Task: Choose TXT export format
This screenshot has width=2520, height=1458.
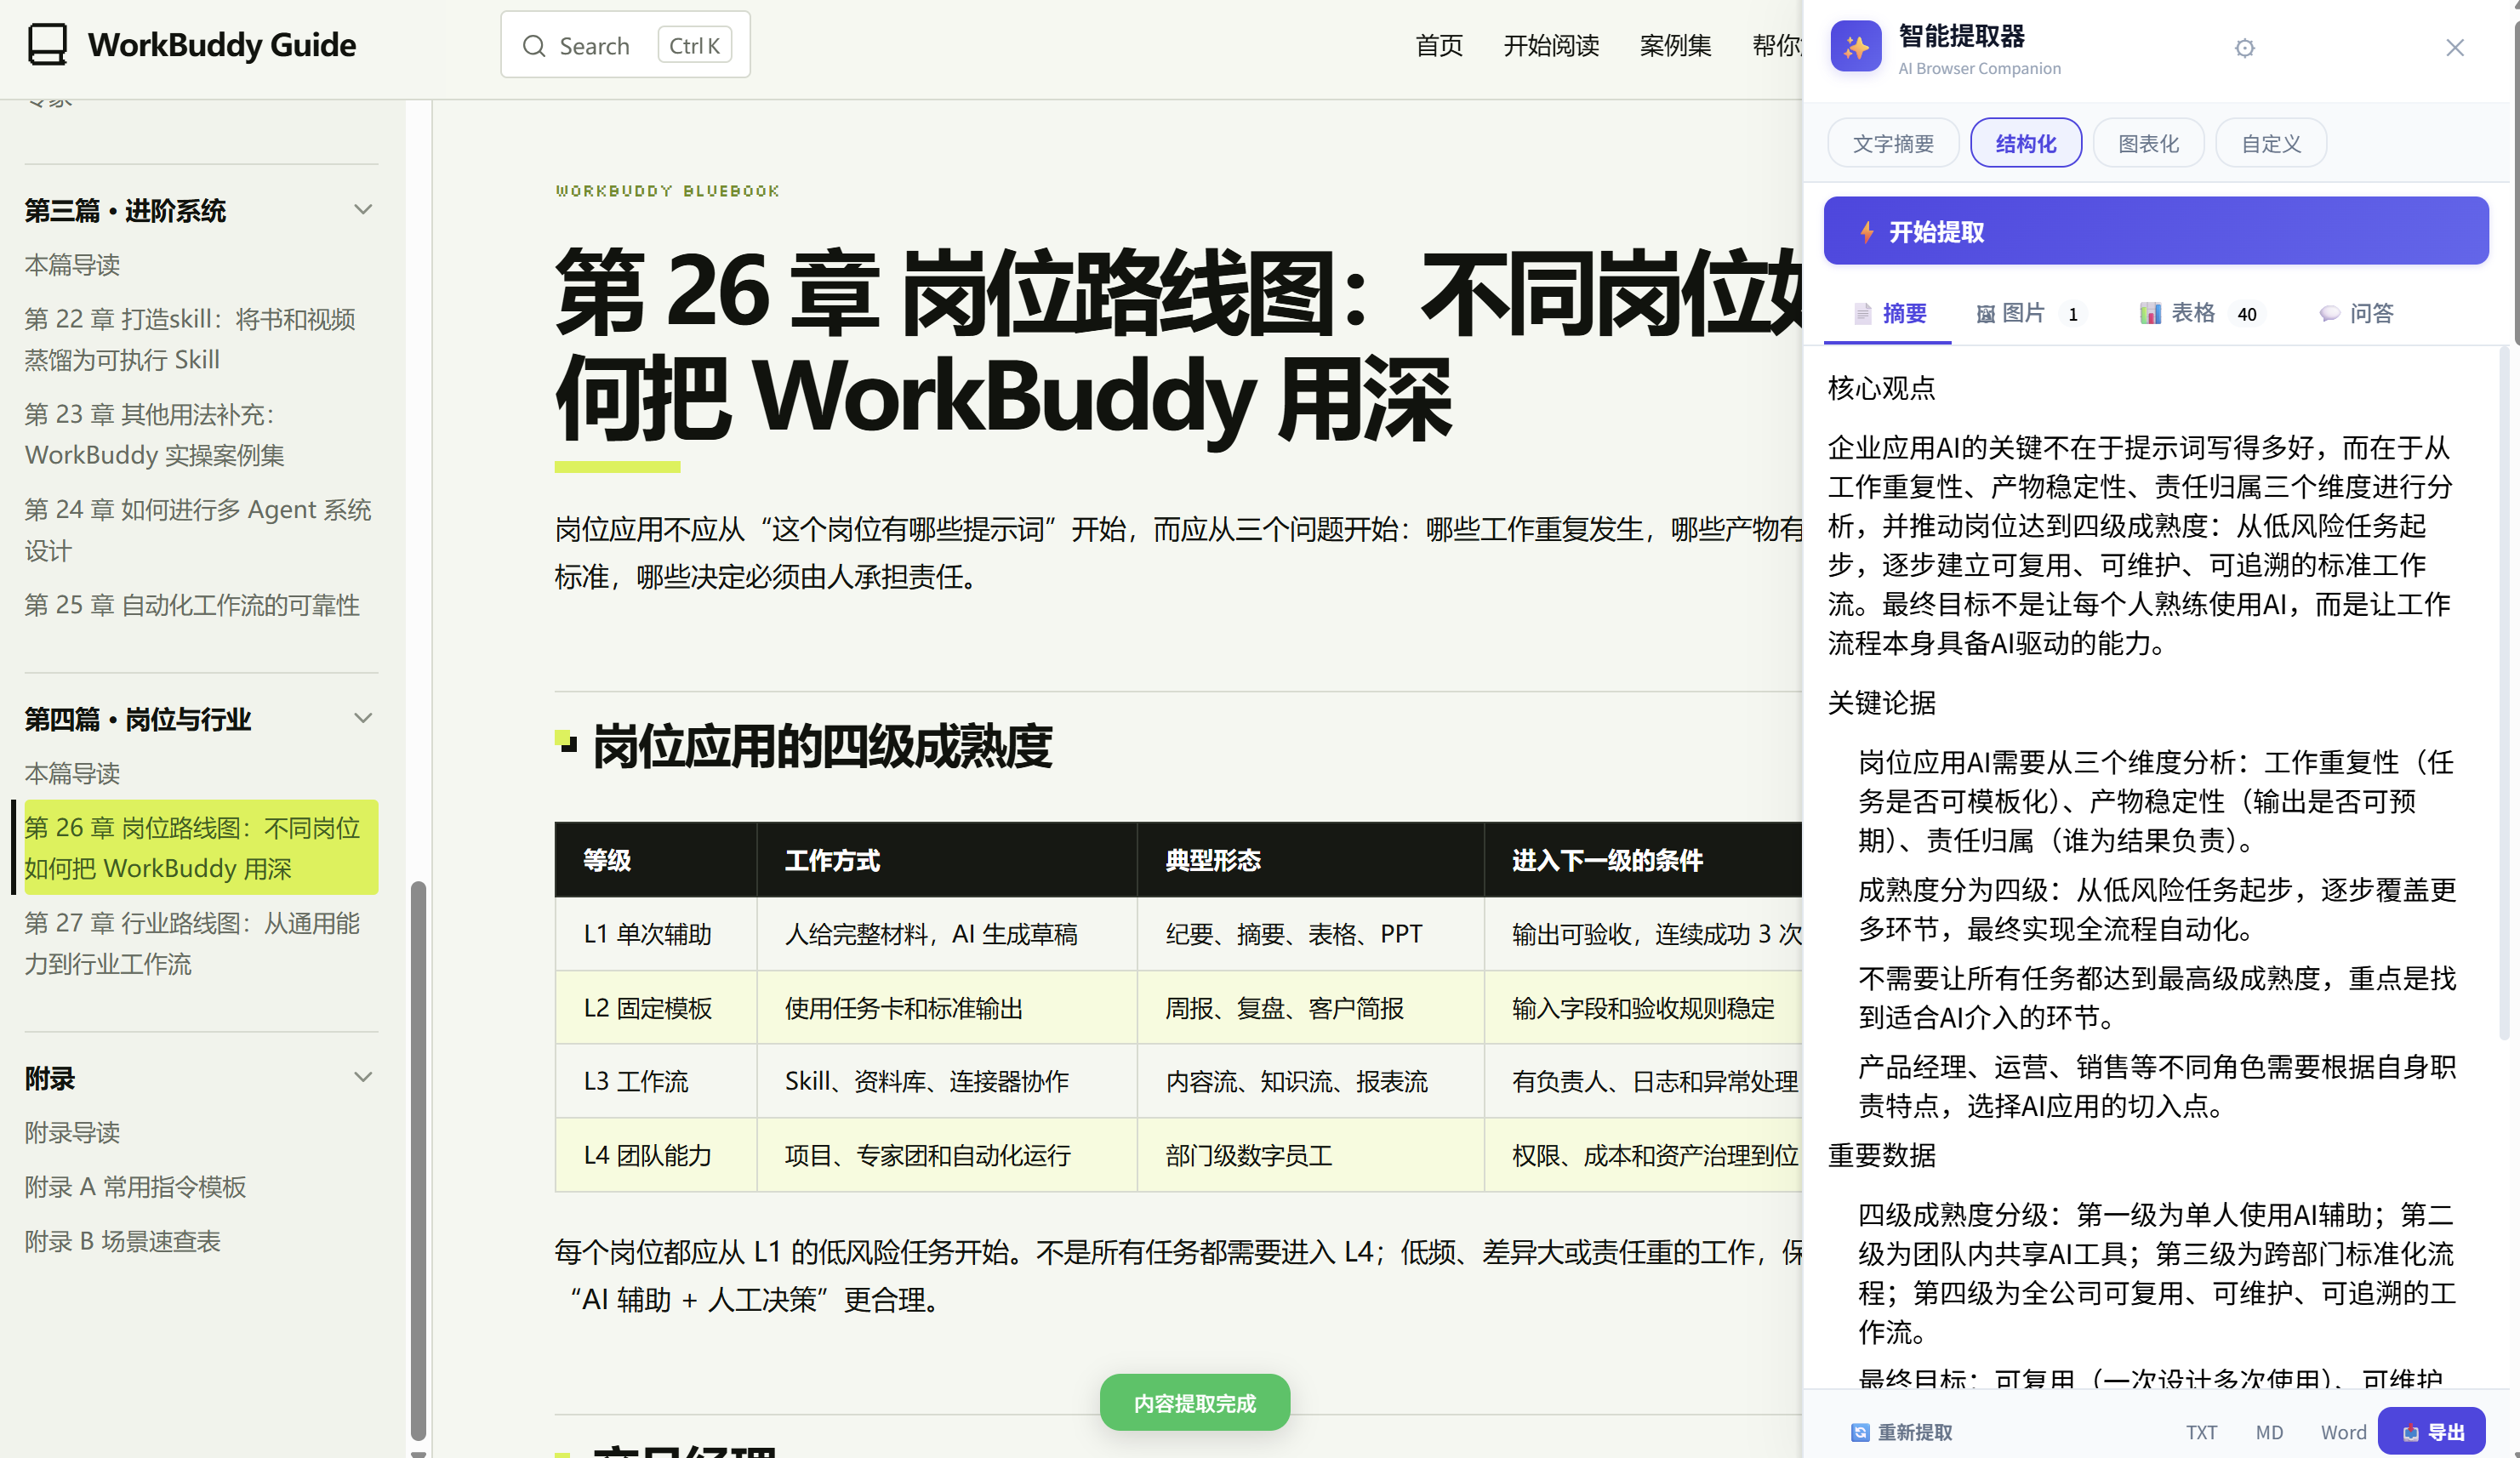Action: (x=2200, y=1432)
